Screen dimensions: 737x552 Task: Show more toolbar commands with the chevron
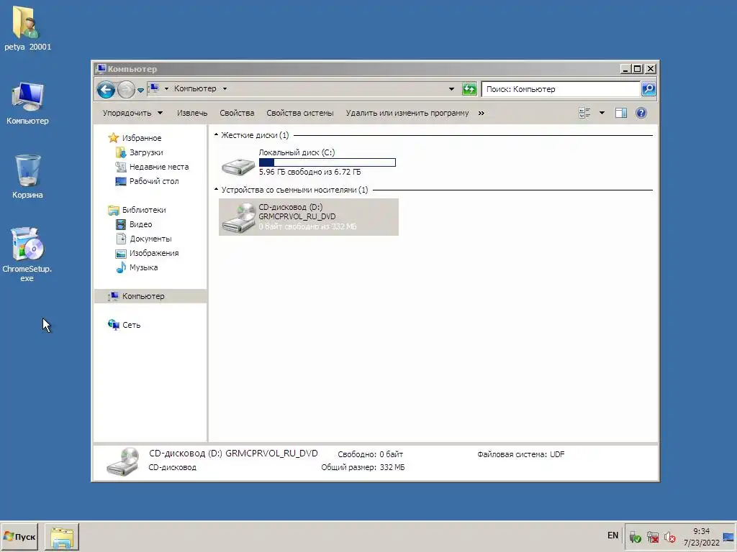coord(481,113)
